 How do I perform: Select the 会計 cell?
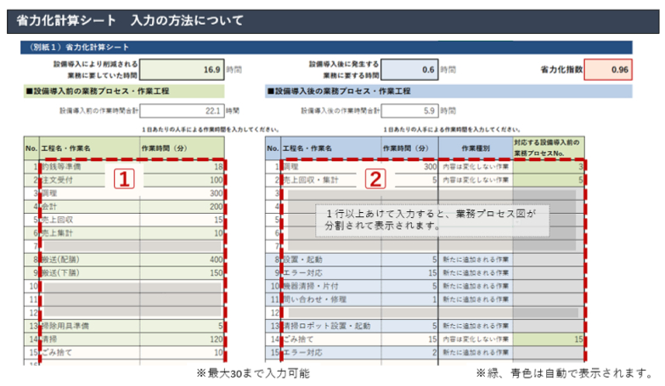[90, 207]
